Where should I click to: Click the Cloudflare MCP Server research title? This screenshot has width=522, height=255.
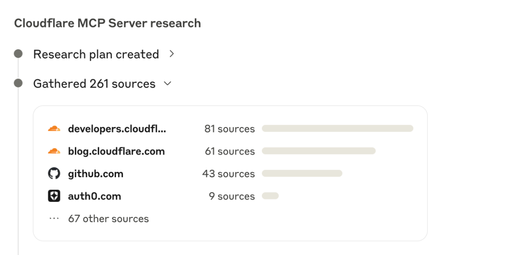click(107, 23)
